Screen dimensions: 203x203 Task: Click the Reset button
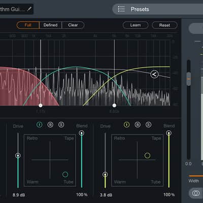[164, 25]
